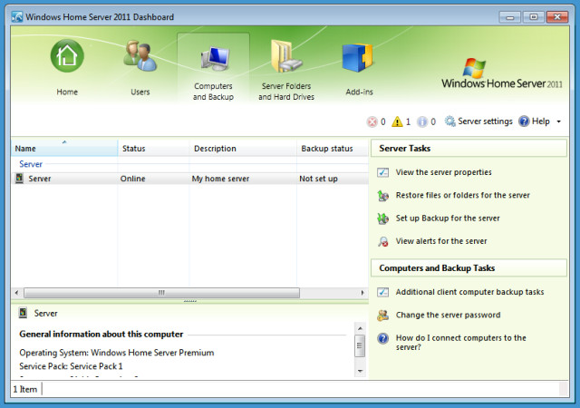Click the warning count 1

tap(408, 121)
